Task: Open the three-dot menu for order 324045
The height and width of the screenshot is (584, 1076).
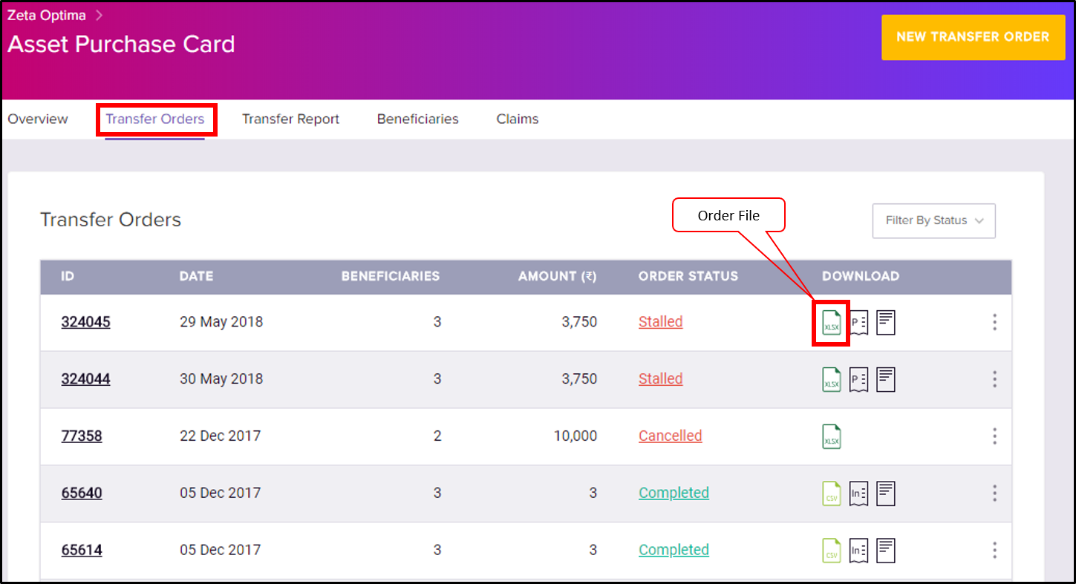Action: pyautogui.click(x=994, y=322)
